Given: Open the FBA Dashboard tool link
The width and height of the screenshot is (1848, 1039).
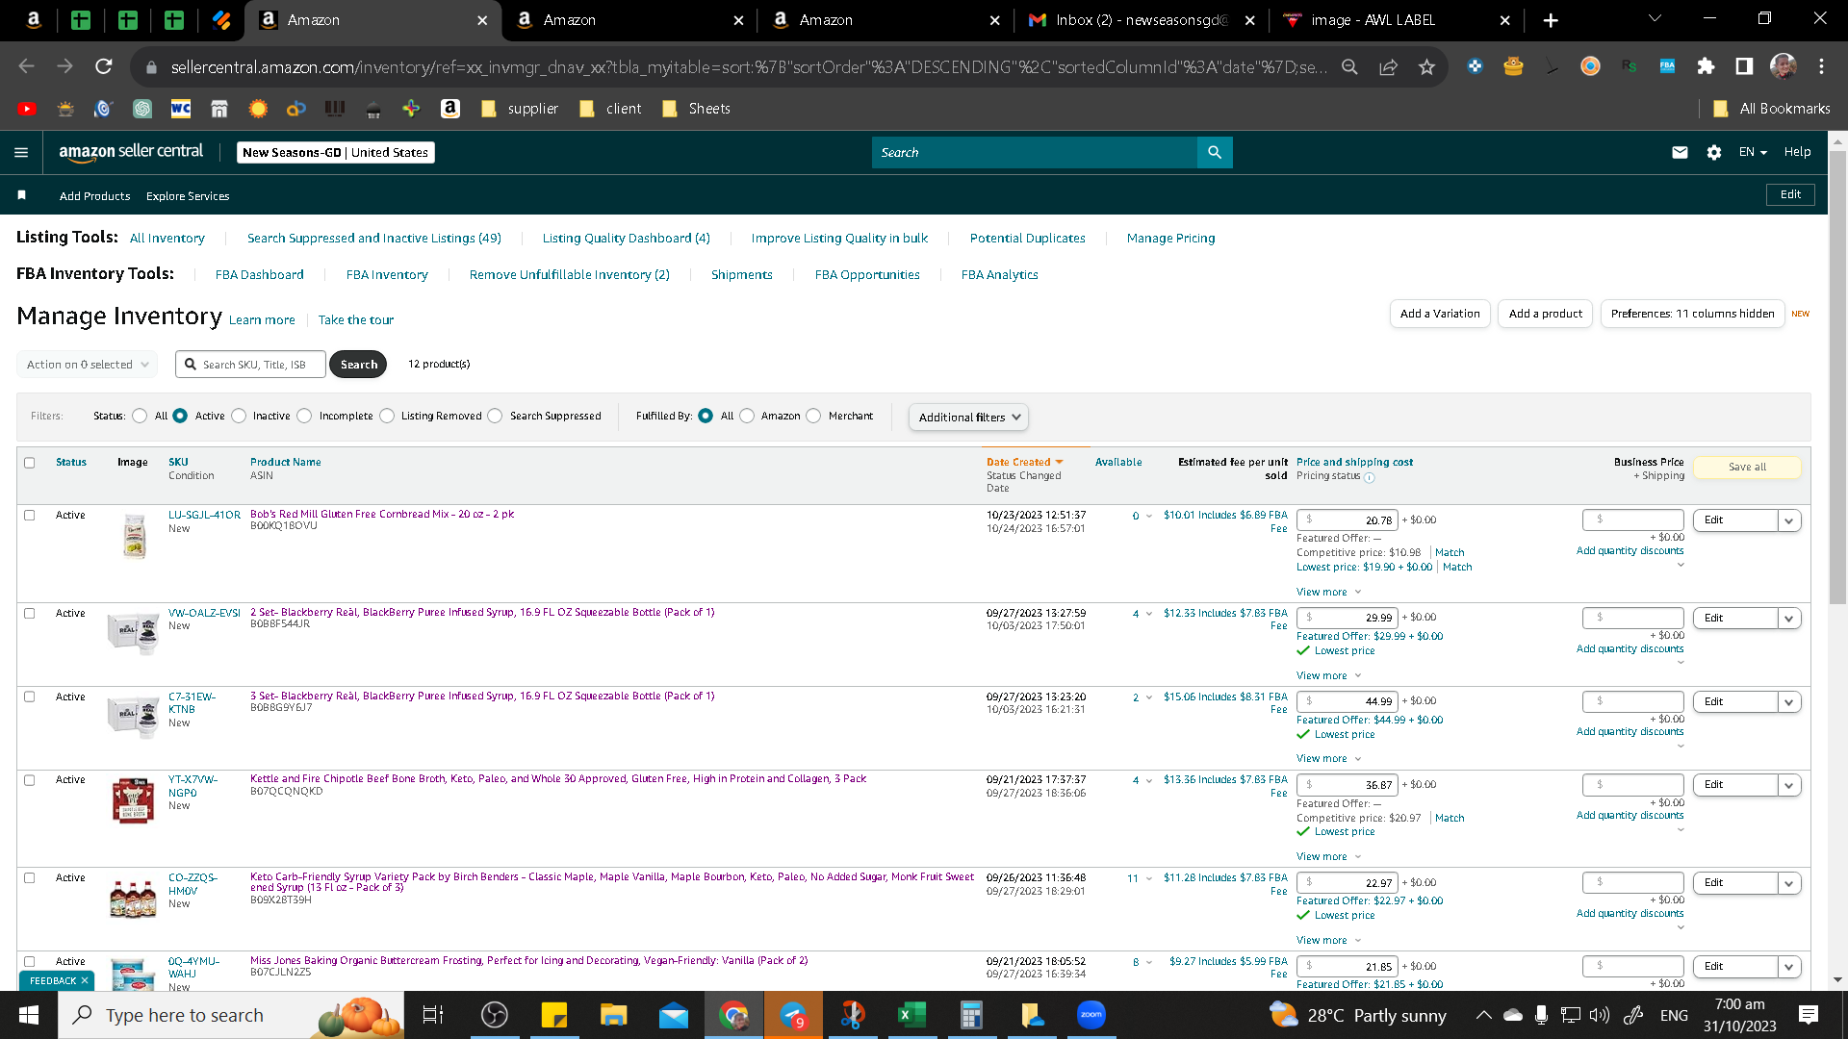Looking at the screenshot, I should pyautogui.click(x=260, y=275).
